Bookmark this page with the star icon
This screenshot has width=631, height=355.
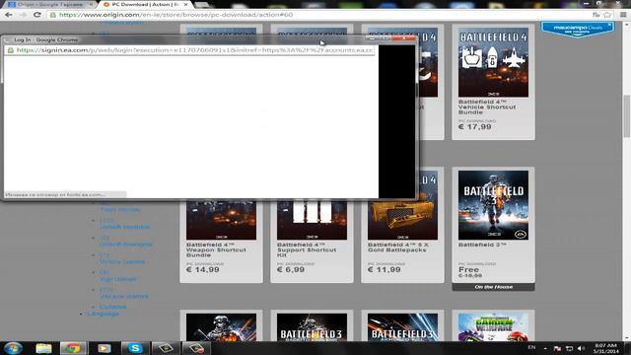point(607,15)
